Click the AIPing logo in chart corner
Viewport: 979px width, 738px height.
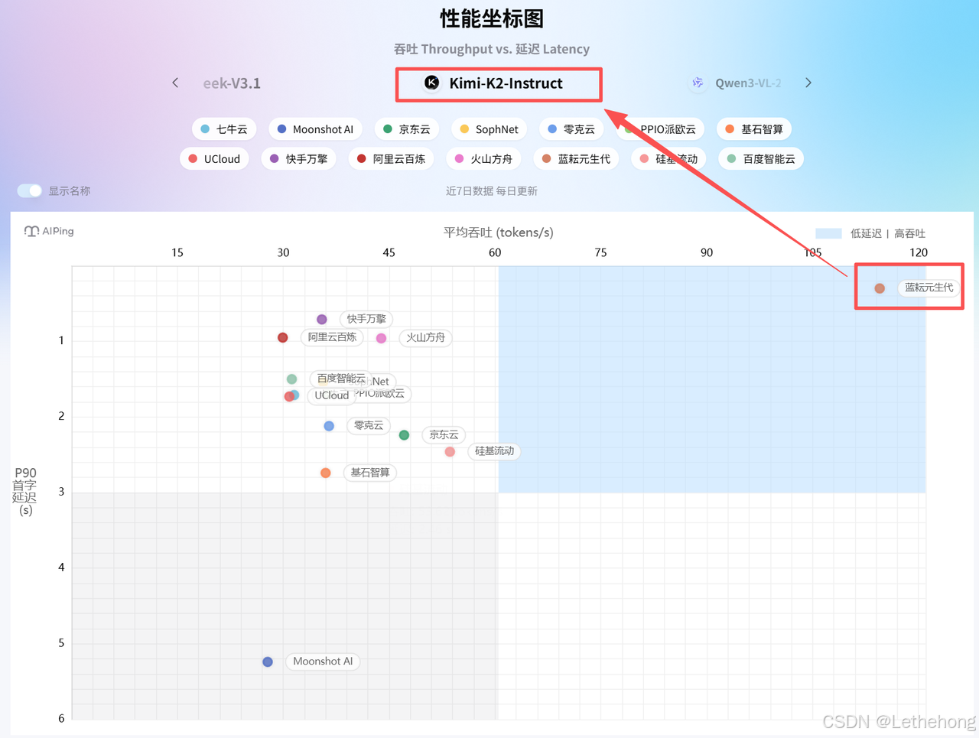point(49,231)
